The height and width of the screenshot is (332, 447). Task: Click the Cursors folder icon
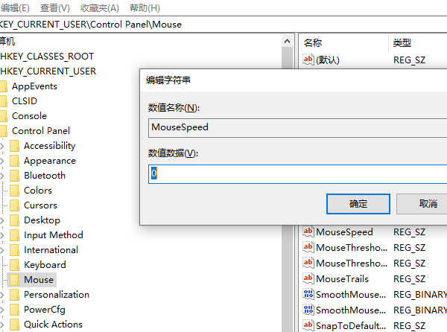pos(13,205)
